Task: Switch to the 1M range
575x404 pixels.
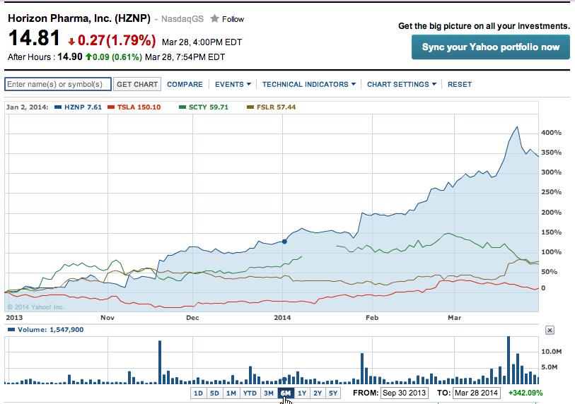Action: 231,393
